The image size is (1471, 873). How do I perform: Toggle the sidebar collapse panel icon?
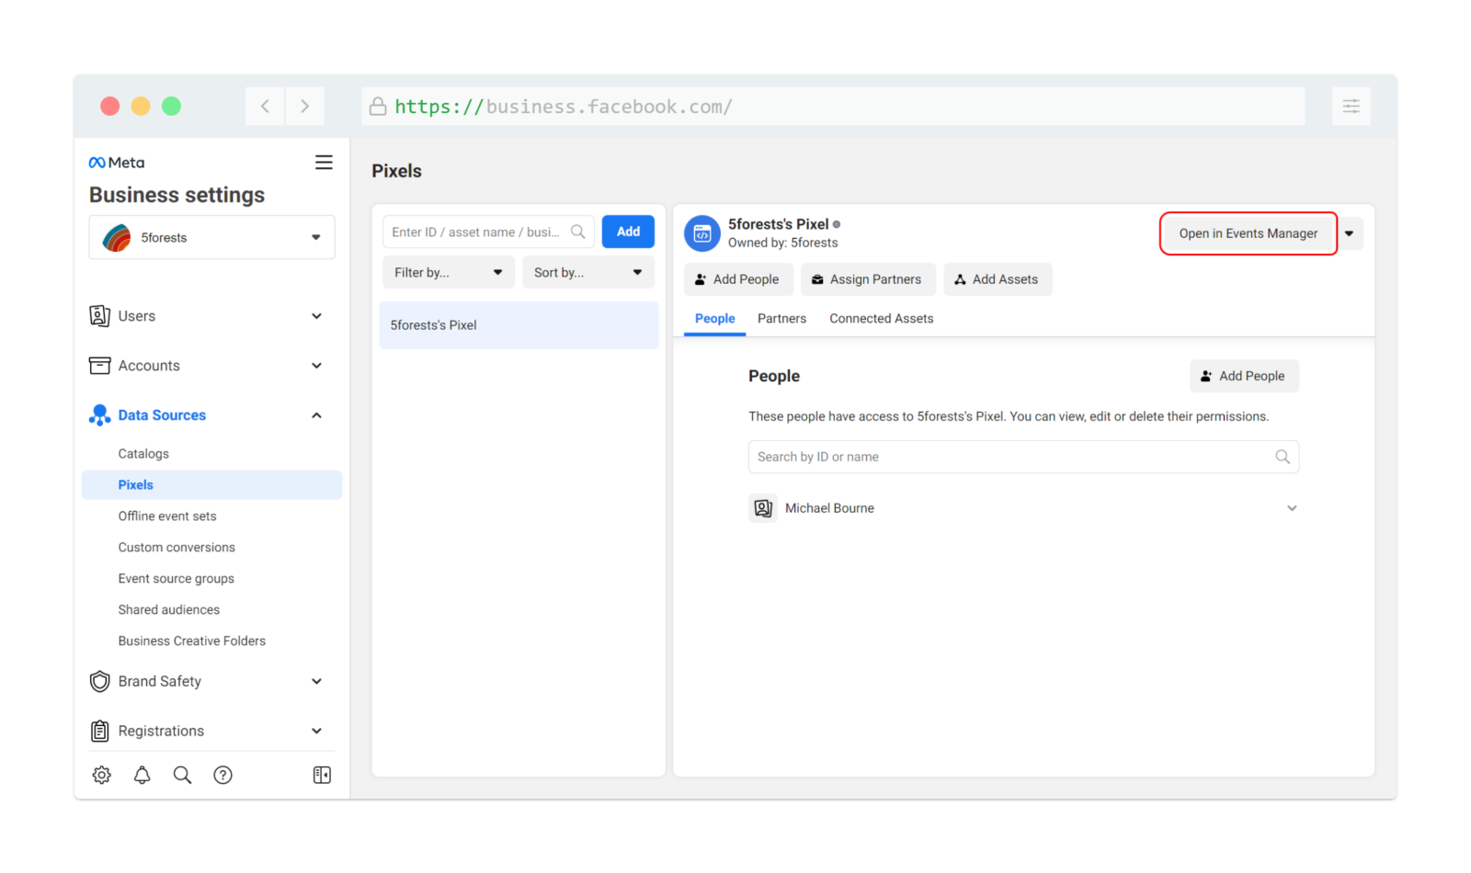click(322, 775)
